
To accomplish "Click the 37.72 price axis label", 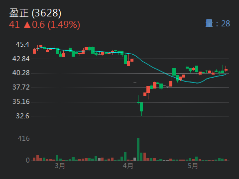I will click(21, 87).
